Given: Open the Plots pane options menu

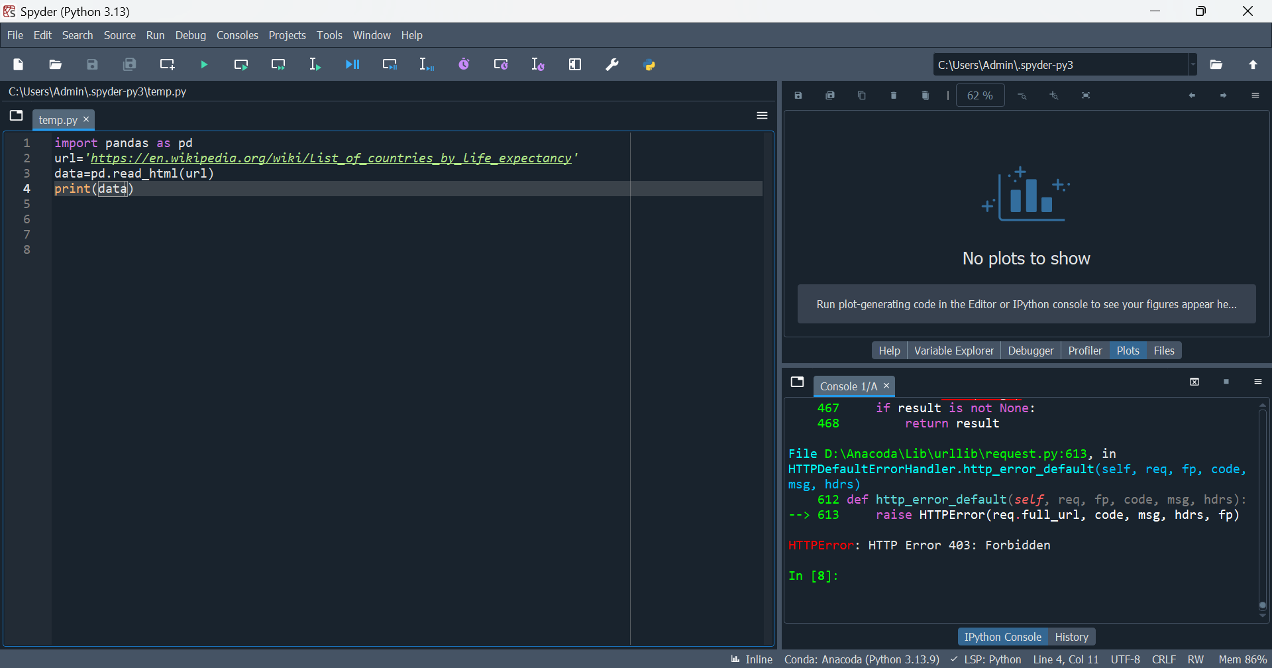Looking at the screenshot, I should coord(1255,96).
